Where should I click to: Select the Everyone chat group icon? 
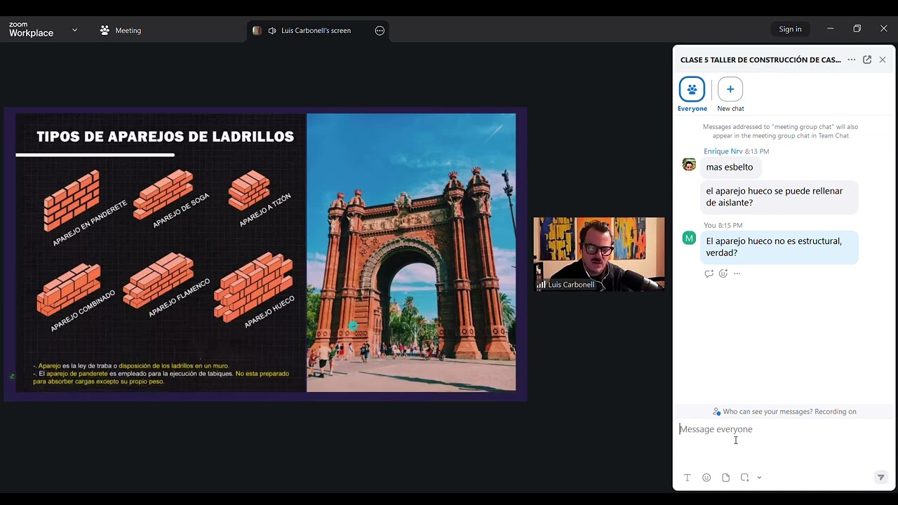pos(692,89)
